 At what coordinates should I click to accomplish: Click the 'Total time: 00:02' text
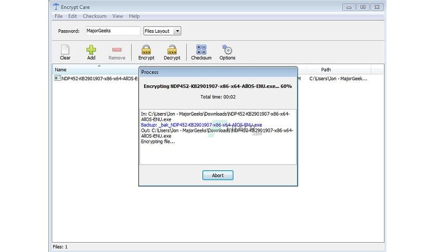click(218, 97)
